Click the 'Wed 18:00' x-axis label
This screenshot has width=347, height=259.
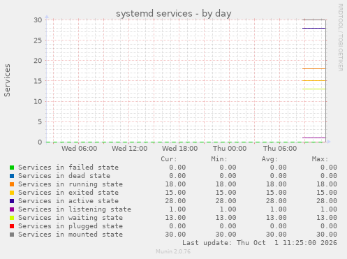coord(180,149)
